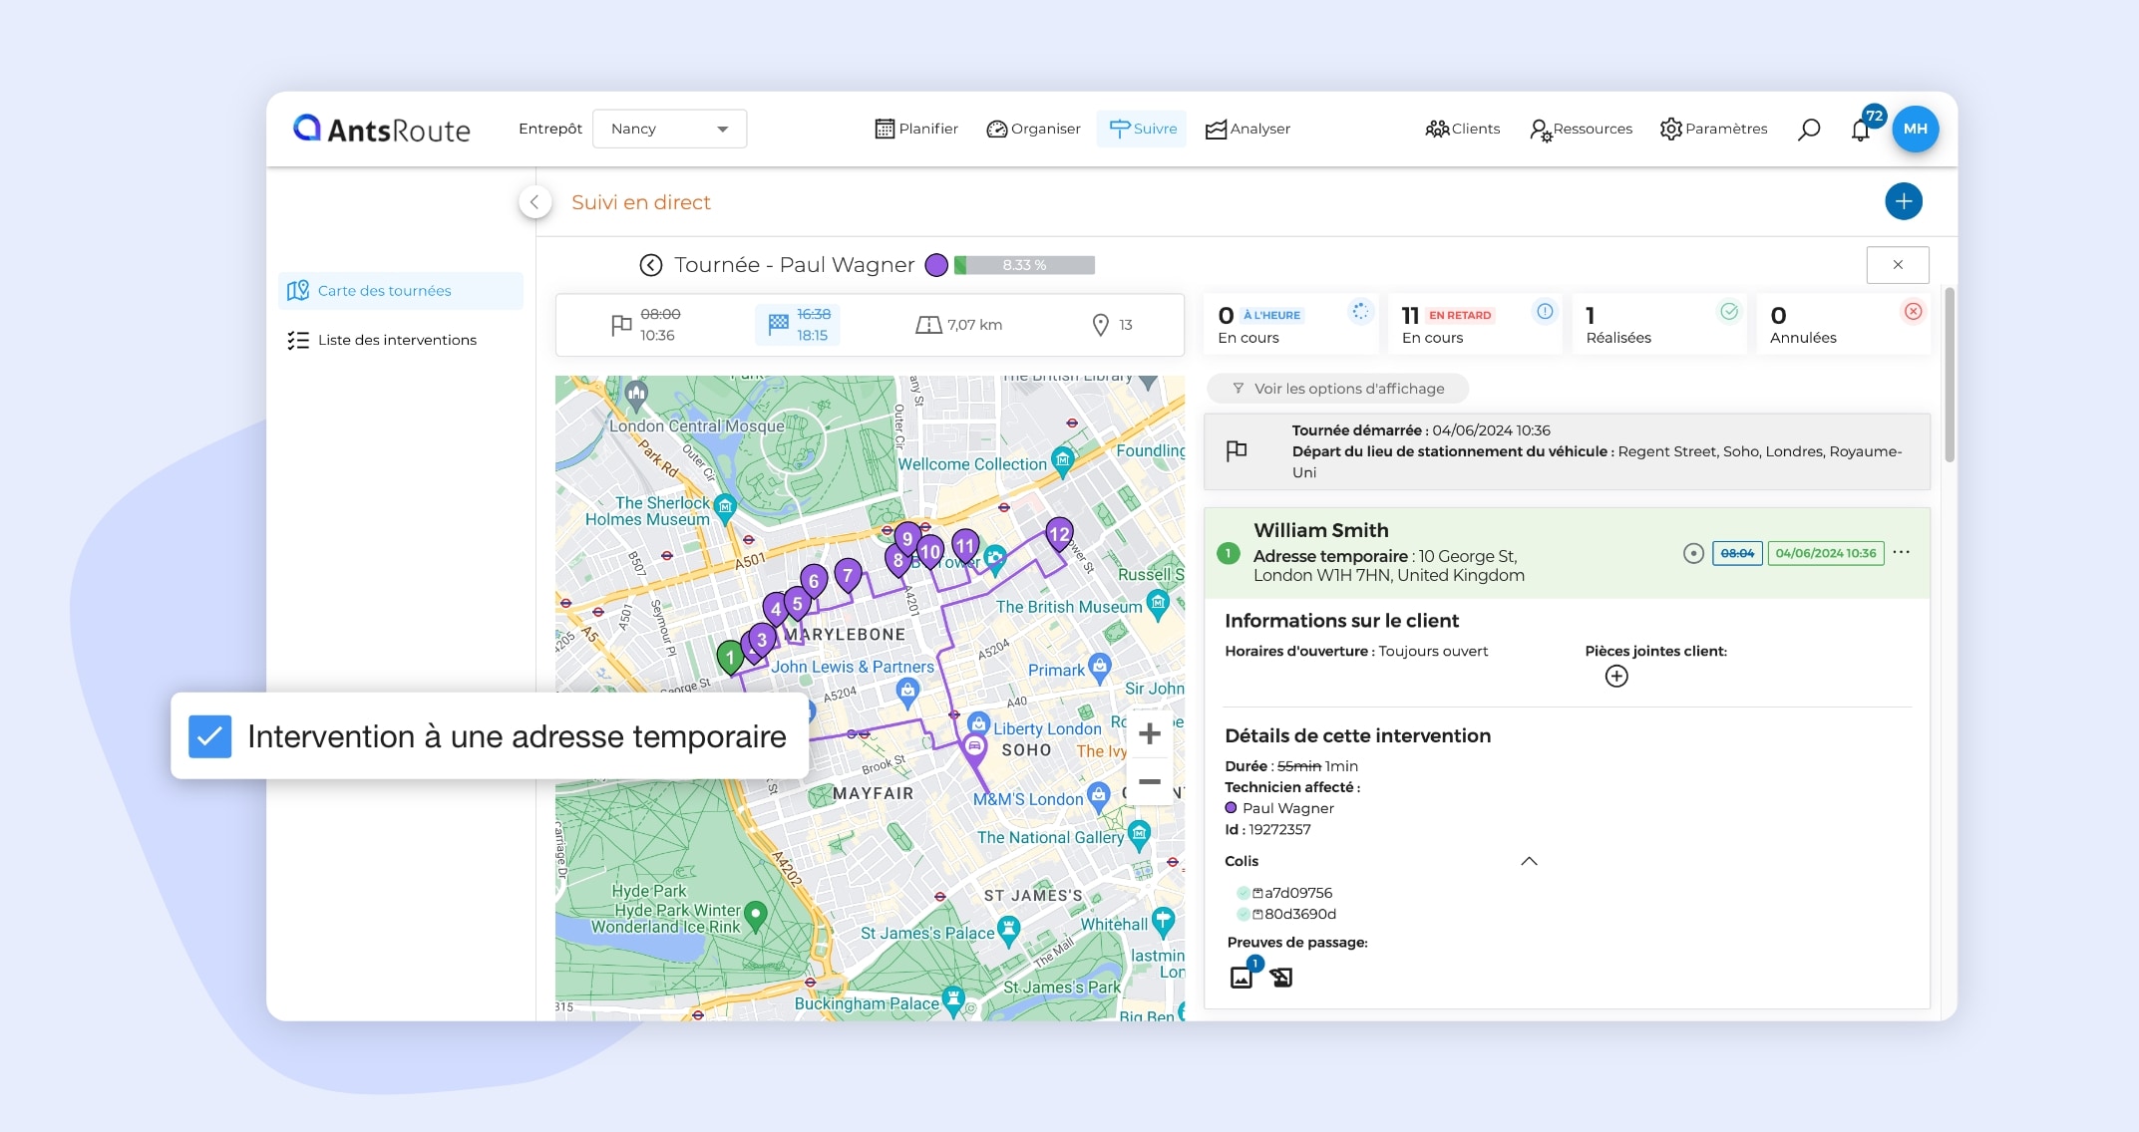Viewport: 2139px width, 1132px height.
Task: Collapse the Colis section
Action: coord(1528,861)
